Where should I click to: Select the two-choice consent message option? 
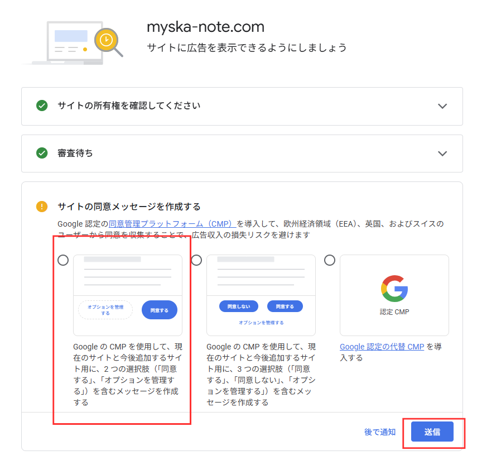[62, 259]
